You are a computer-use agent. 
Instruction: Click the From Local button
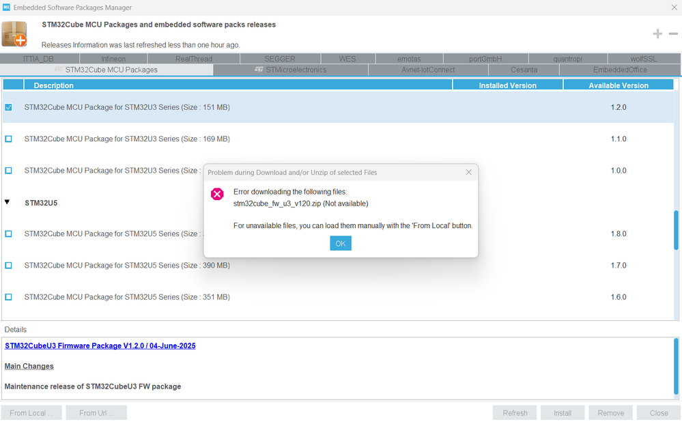pos(31,413)
